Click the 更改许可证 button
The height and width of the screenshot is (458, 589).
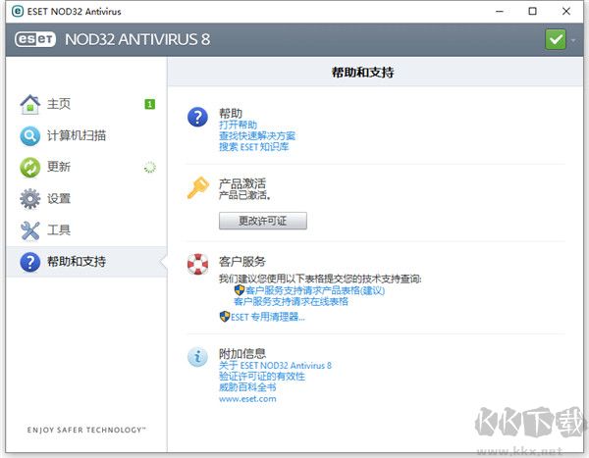coord(263,221)
